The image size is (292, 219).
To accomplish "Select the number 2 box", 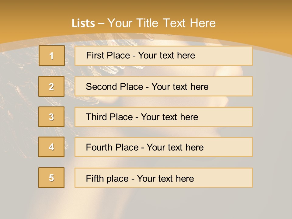I will click(51, 86).
